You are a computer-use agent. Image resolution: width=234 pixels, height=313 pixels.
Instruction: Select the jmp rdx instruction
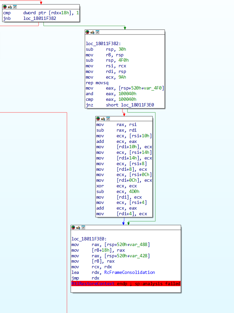click(86, 278)
